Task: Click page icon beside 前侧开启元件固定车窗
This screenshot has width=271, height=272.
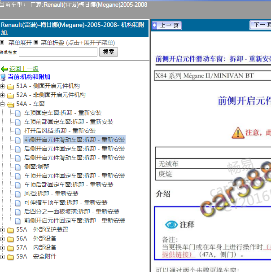Action: [17, 221]
